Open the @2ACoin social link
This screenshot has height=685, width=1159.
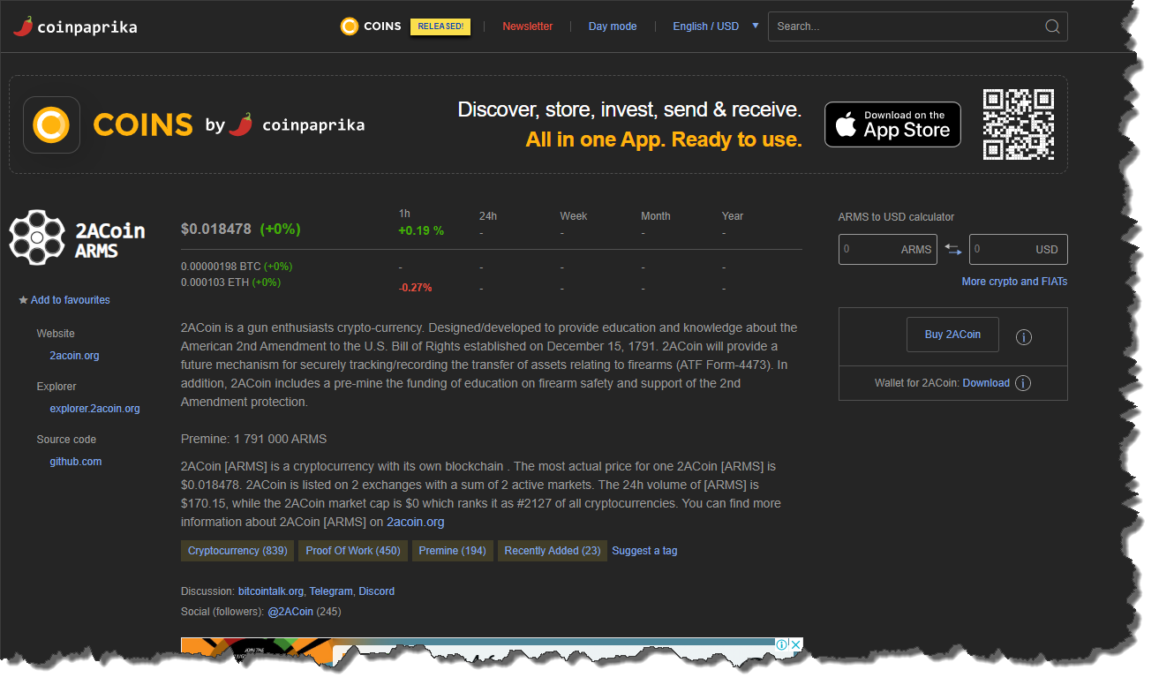click(x=290, y=612)
